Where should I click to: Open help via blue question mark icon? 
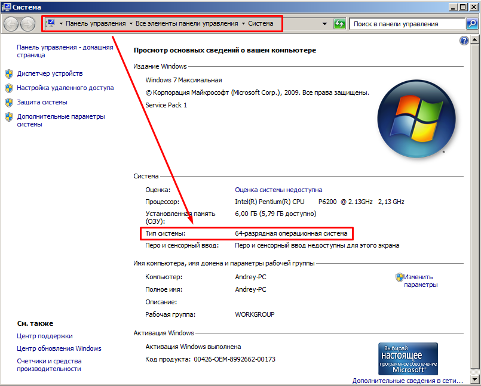coord(464,41)
